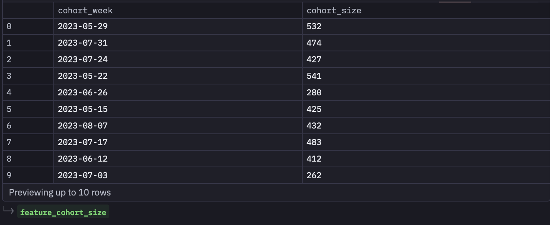Select the date cell 2023-08-07
The height and width of the screenshot is (225, 550).
pyautogui.click(x=178, y=126)
